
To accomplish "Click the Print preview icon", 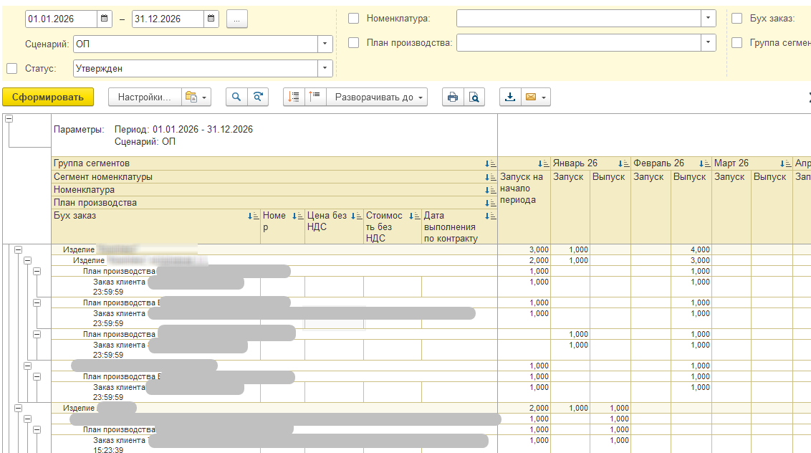I will click(474, 97).
